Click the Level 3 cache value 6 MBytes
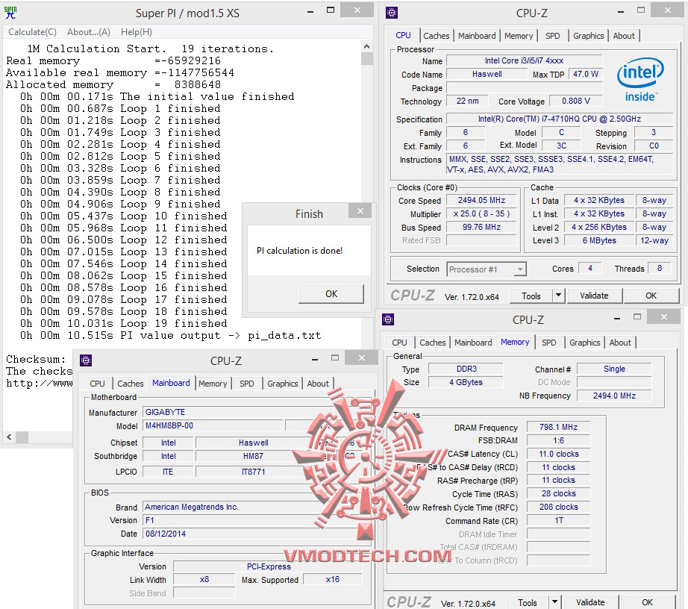Screen dimensions: 688x609 [x=599, y=240]
